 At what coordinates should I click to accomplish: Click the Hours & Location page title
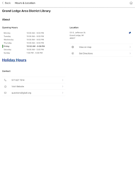point(25,3)
